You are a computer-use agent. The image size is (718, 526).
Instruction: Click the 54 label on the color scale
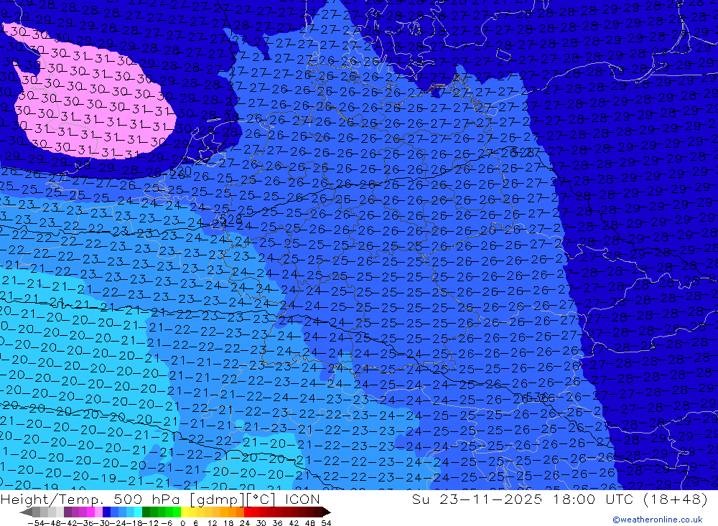coord(326,523)
